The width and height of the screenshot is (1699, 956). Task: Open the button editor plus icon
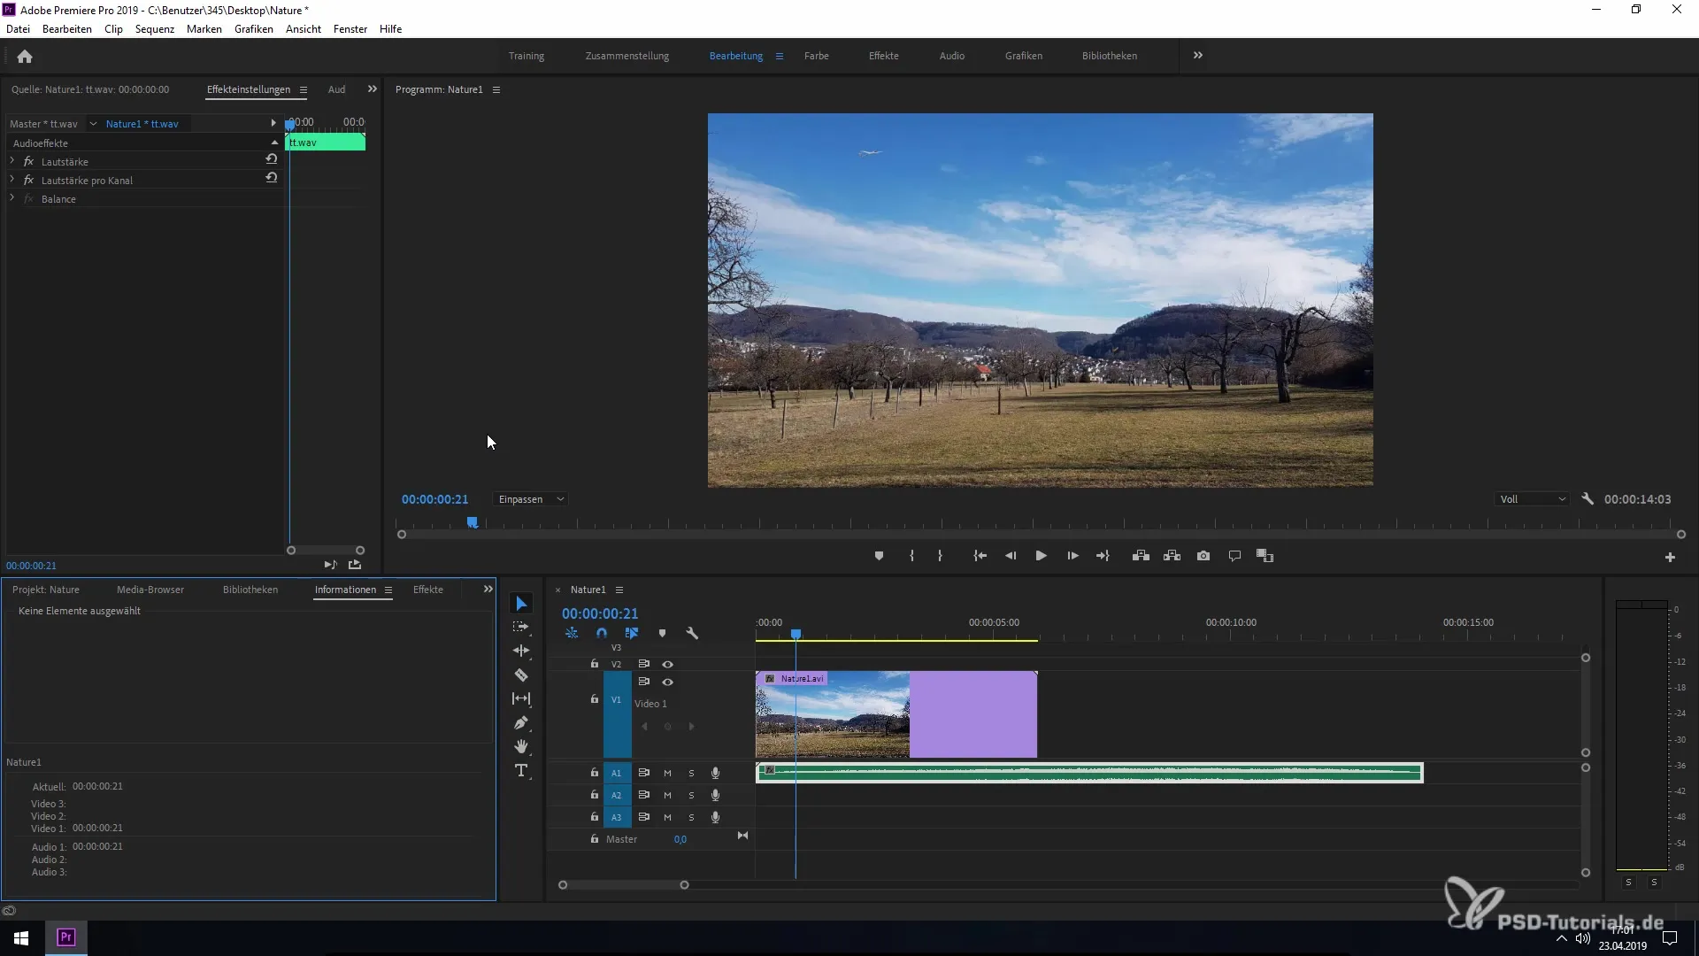1670,557
